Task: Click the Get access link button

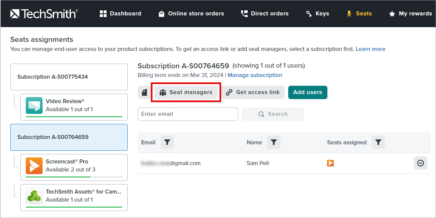Action: [x=253, y=92]
